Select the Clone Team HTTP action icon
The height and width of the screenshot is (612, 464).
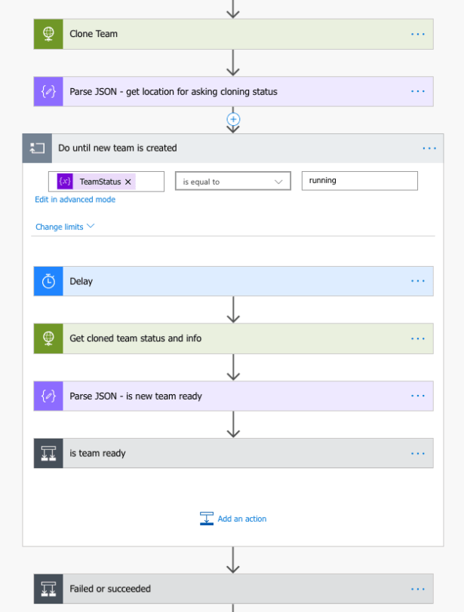[48, 33]
